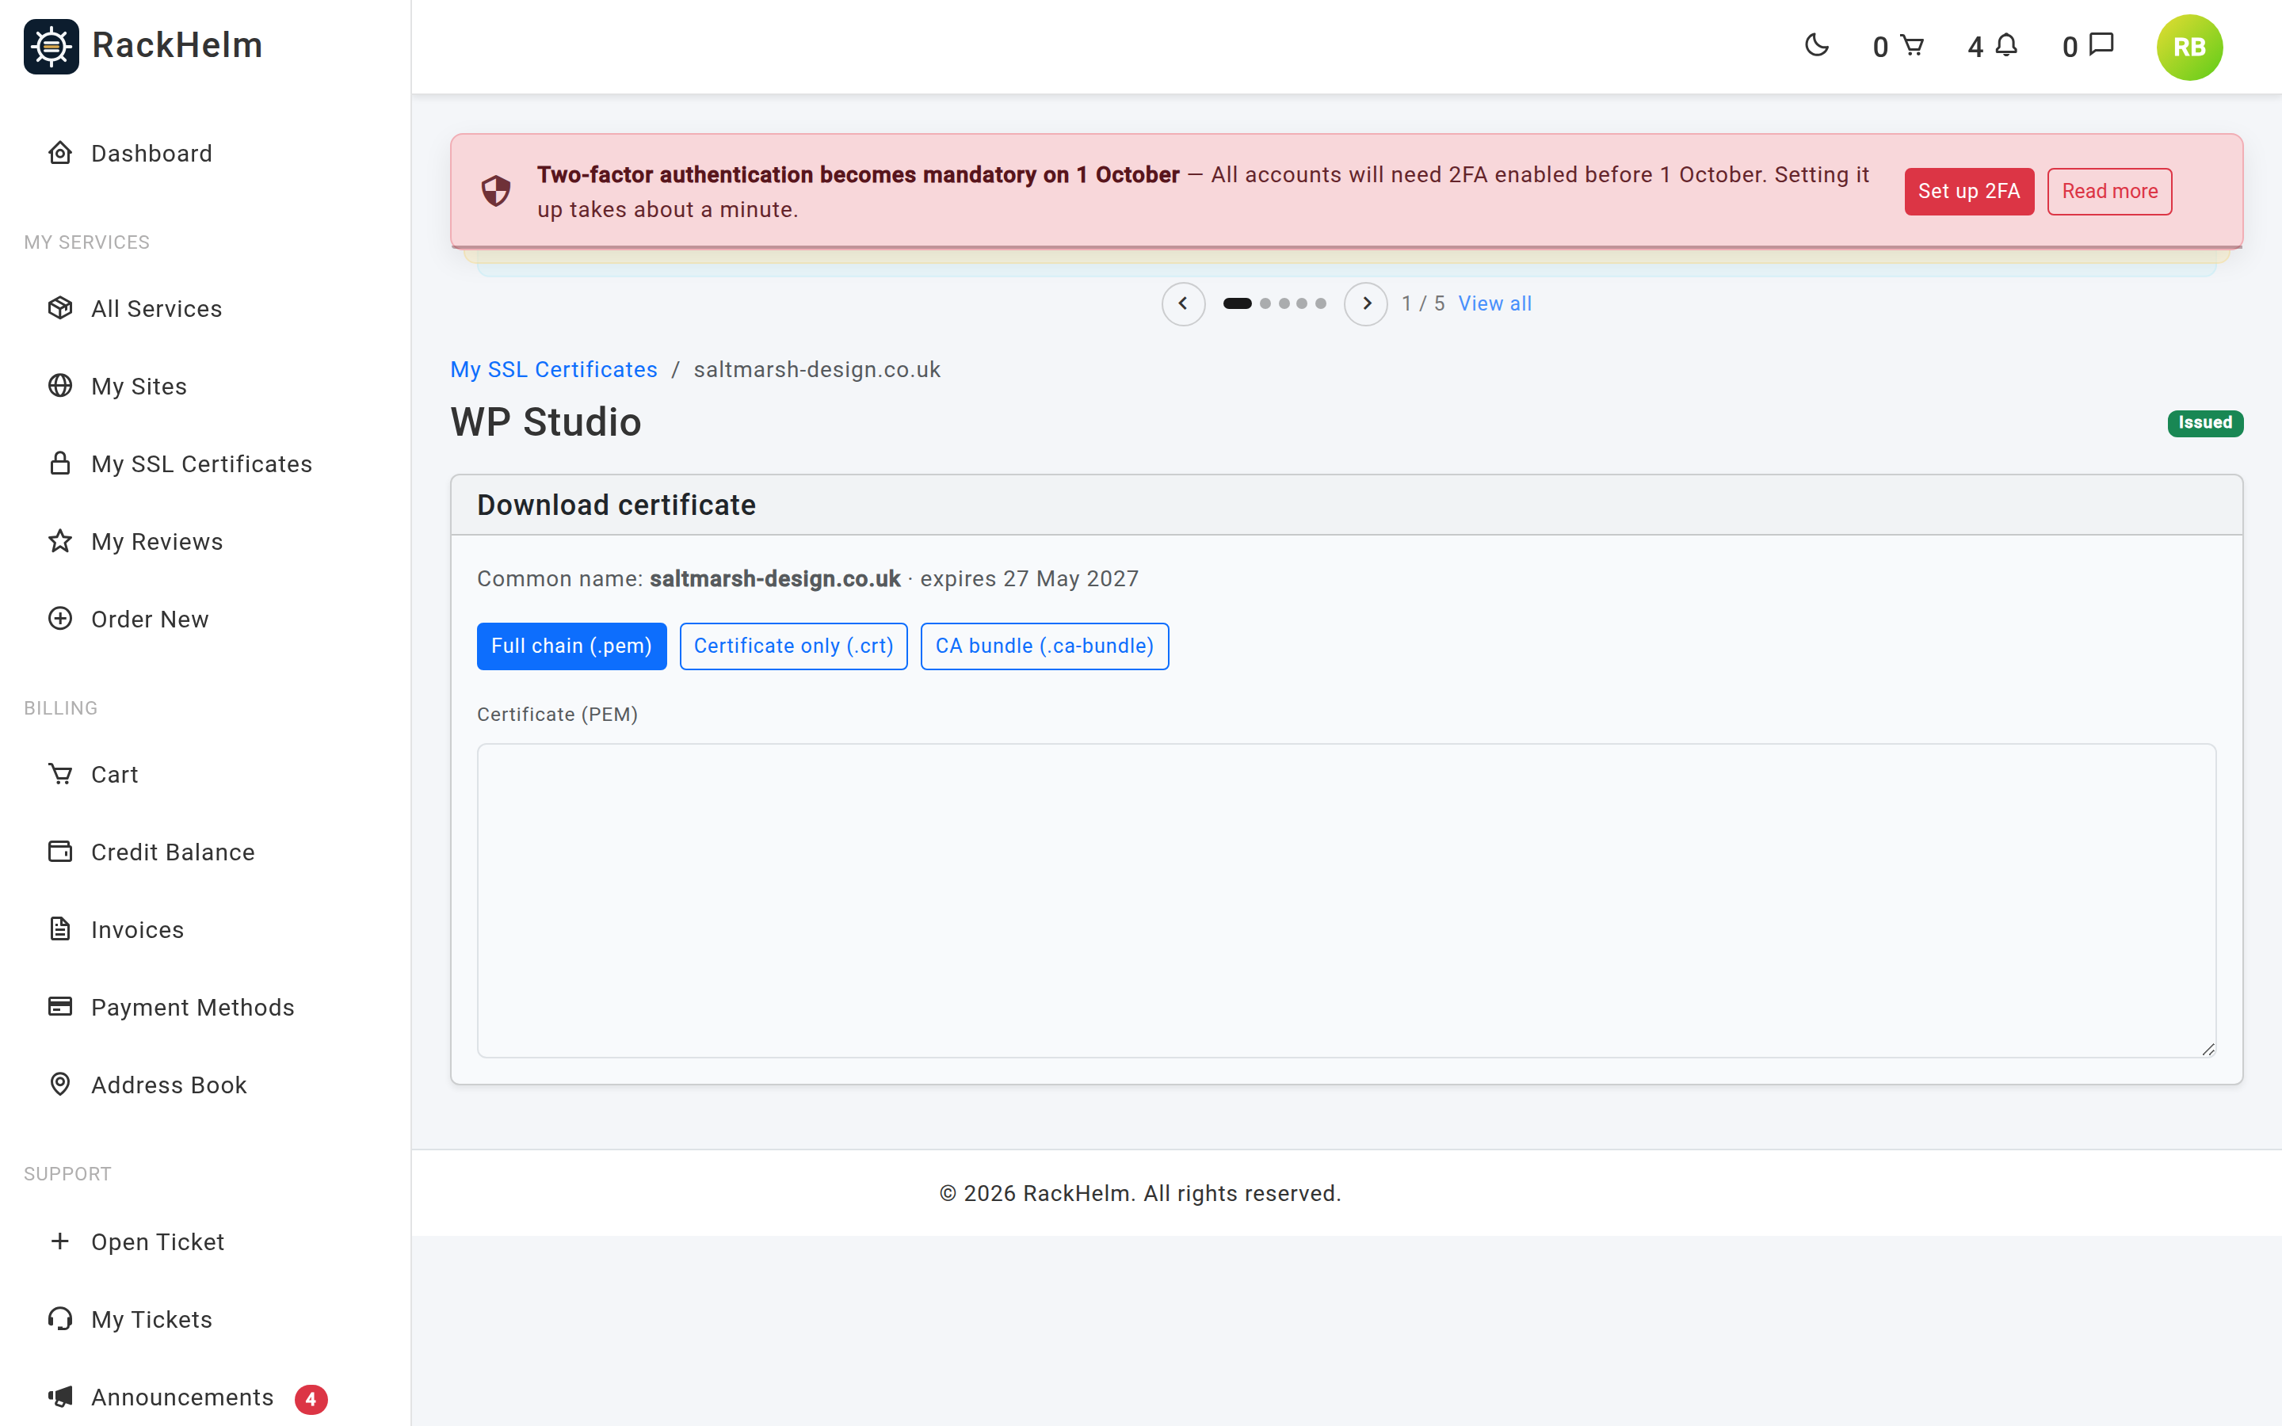This screenshot has height=1426, width=2282.
Task: Click the My SSL Certificates lock icon
Action: (60, 463)
